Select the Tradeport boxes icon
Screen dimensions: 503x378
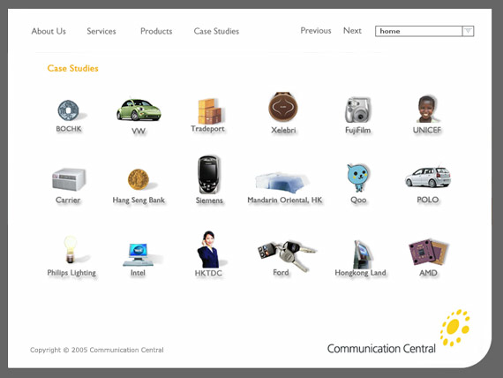click(x=209, y=111)
